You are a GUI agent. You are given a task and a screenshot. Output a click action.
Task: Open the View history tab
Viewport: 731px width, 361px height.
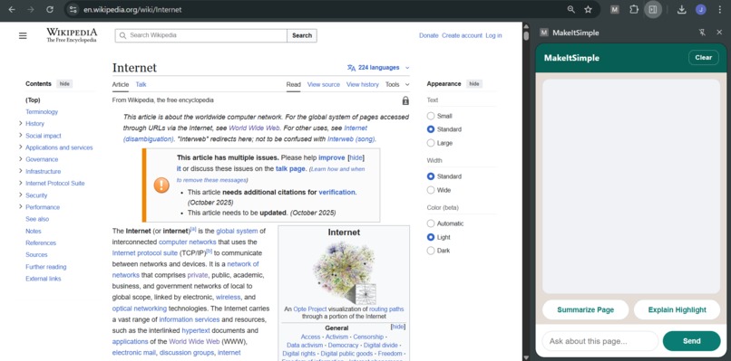click(x=362, y=85)
